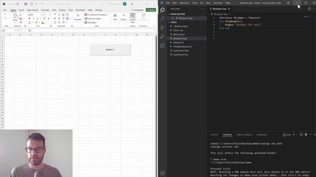Open the Run menu in VS Code
316x177 pixels.
pyautogui.click(x=208, y=3)
